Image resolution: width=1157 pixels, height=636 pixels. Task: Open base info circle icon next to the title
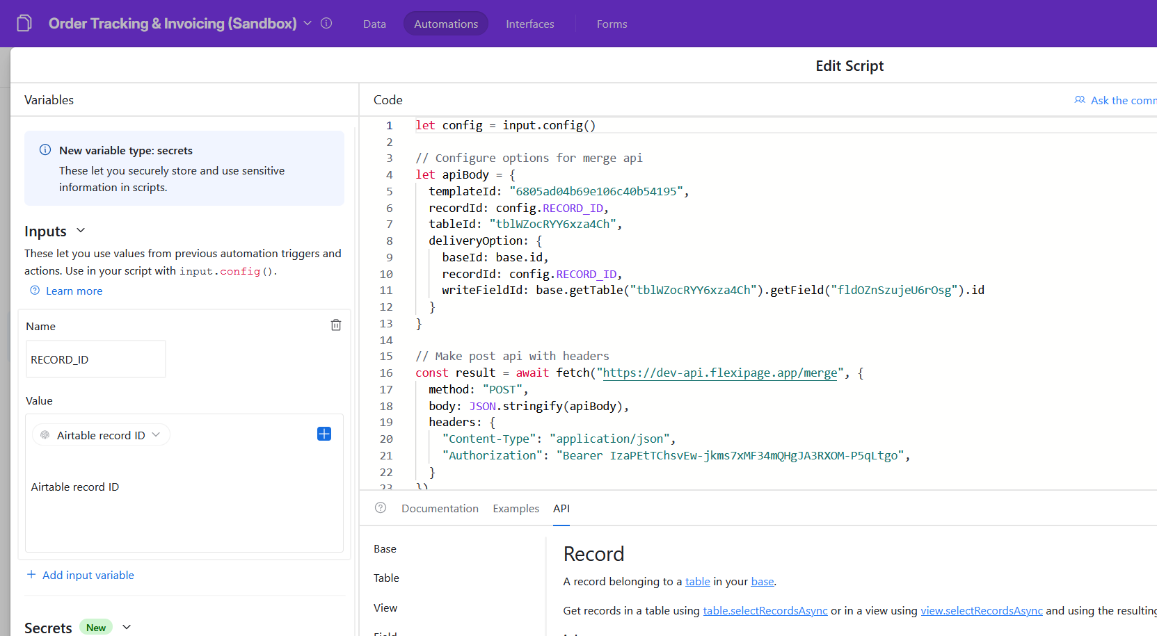pos(326,23)
